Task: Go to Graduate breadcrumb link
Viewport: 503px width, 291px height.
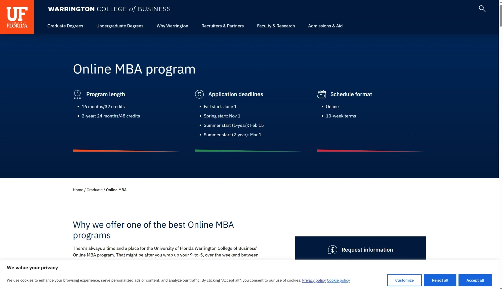Action: [x=95, y=190]
